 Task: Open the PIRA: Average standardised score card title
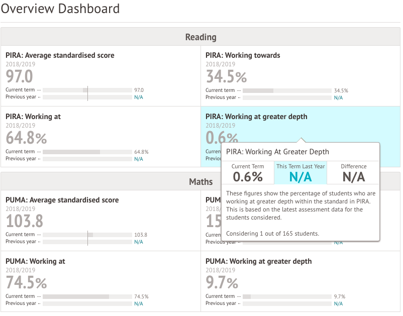pyautogui.click(x=60, y=55)
